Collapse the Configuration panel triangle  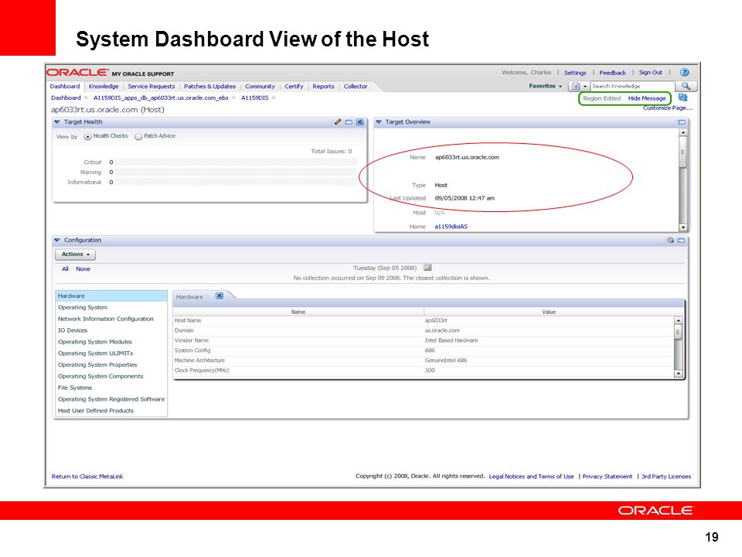(56, 240)
